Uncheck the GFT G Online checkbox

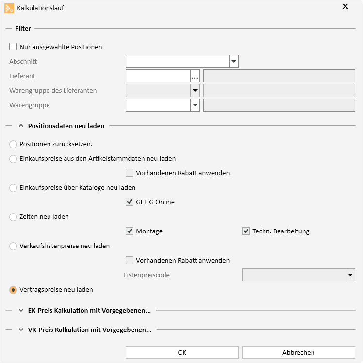[130, 202]
